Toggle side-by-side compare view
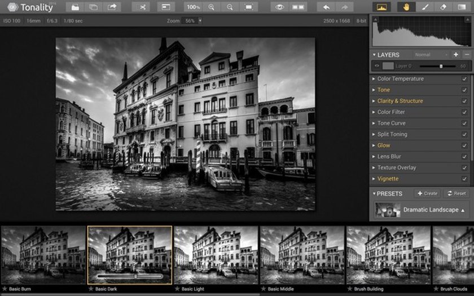This screenshot has width=474, height=296. coord(298,7)
